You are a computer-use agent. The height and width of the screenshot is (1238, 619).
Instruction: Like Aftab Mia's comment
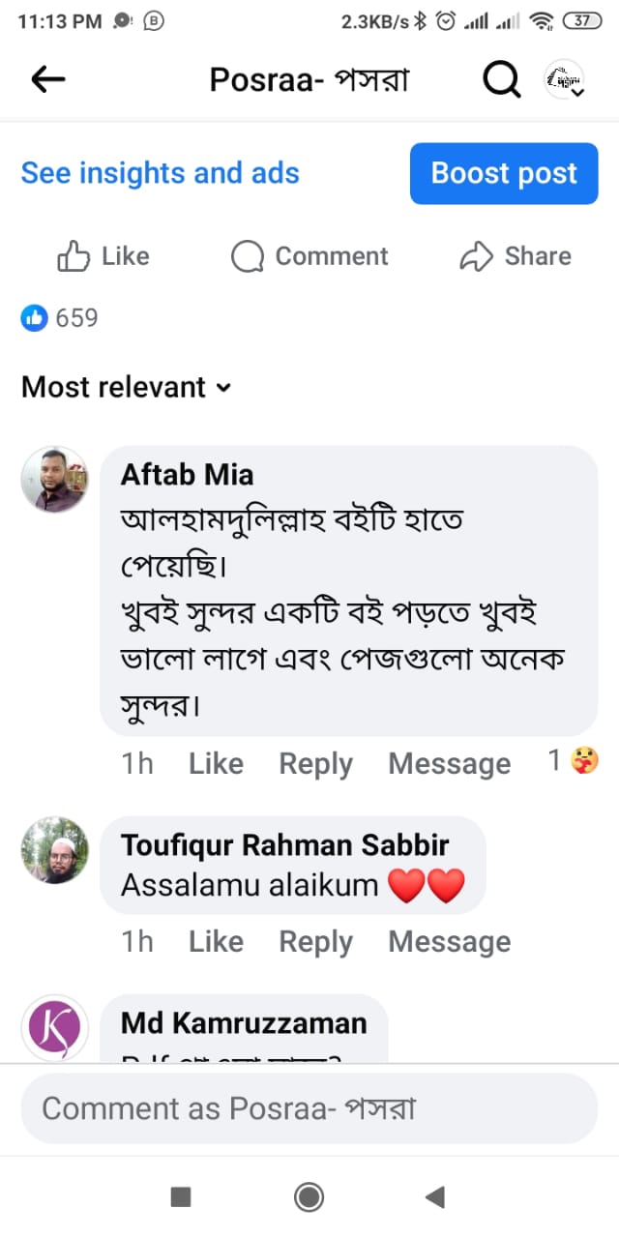pos(216,764)
